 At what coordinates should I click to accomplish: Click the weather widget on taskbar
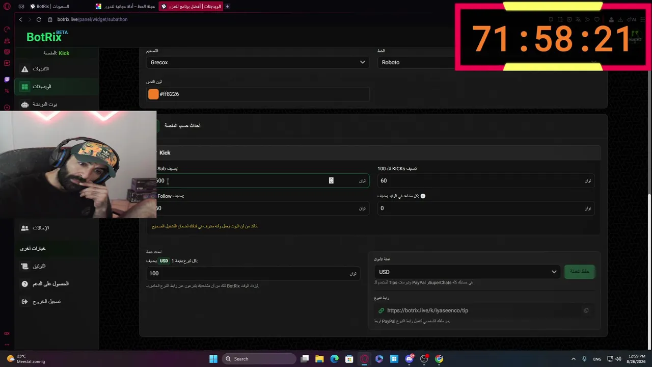[x=25, y=359]
